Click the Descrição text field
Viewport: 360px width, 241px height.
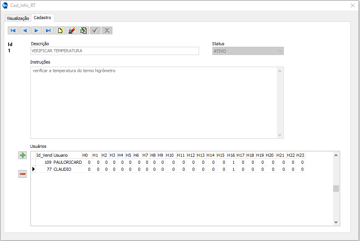tap(114, 51)
